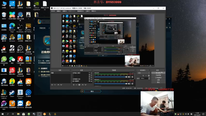This screenshot has width=206, height=116.
Task: Click the 开始录制 button in Controls
Action: coord(158,75)
